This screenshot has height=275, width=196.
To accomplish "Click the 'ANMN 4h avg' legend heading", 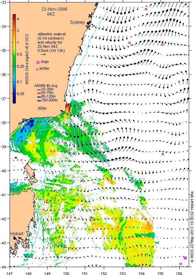I will coord(46,86).
